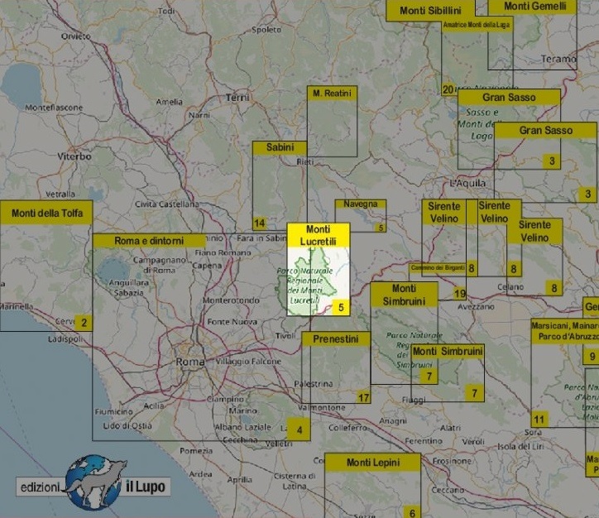The image size is (599, 518).
Task: Select the Sabini map label
Action: tap(280, 147)
